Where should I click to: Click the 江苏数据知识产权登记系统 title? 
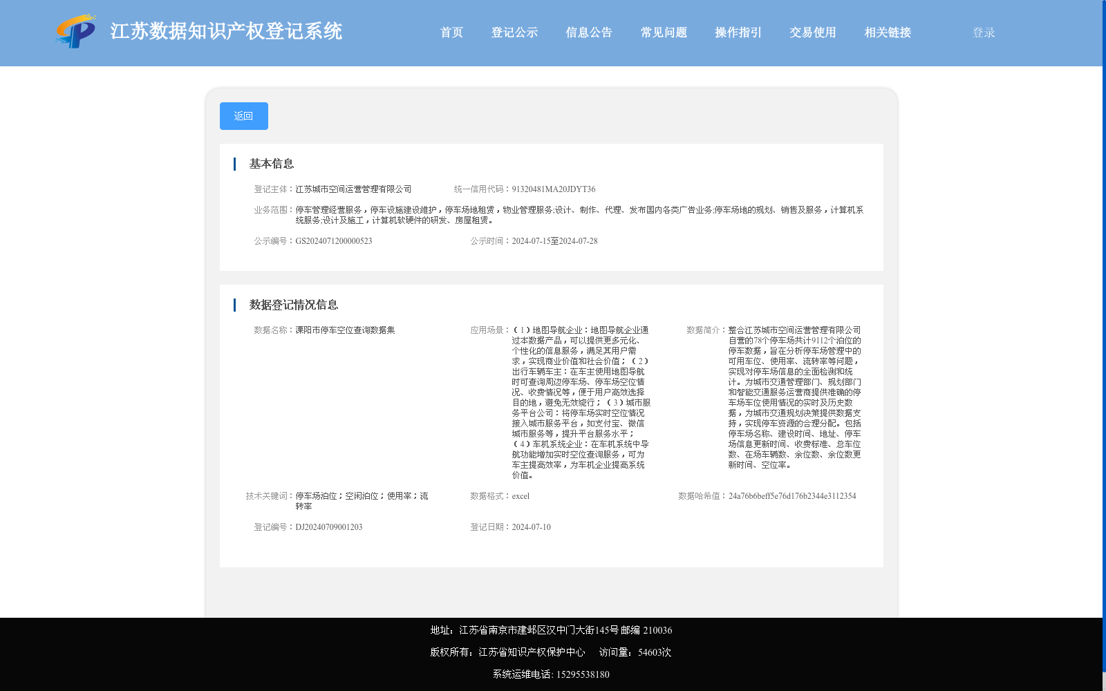226,31
